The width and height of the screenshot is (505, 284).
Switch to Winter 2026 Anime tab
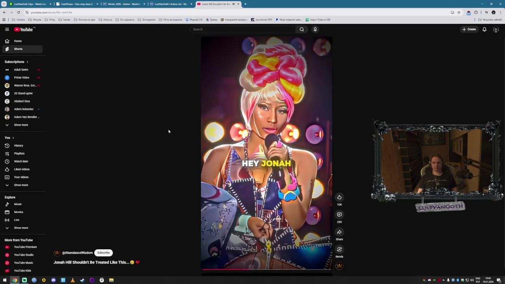(x=124, y=4)
